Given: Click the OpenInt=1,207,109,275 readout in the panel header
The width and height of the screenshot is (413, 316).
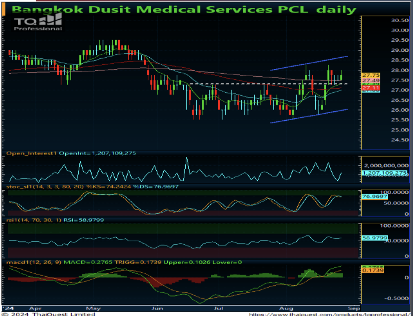Looking at the screenshot, I should 98,153.
